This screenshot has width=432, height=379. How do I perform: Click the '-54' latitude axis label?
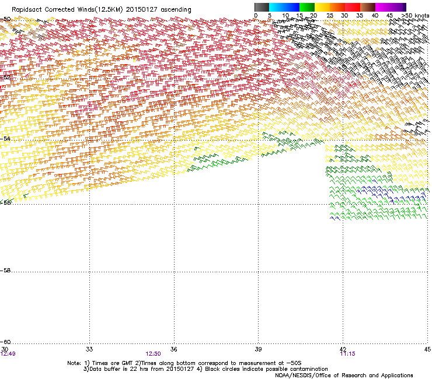pyautogui.click(x=5, y=138)
